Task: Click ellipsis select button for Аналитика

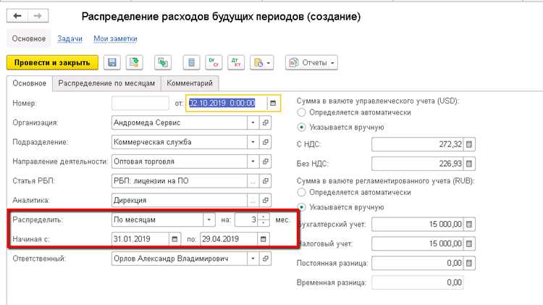Action: pyautogui.click(x=253, y=201)
